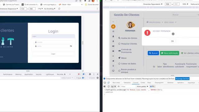This screenshot has height=112, width=199.
Task: Click the green Nova solicitação button
Action: click(169, 53)
